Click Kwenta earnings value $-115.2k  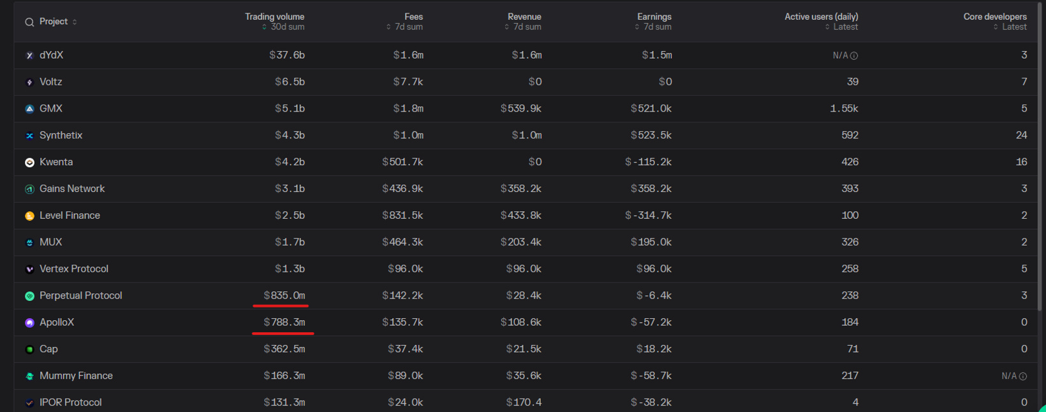[x=648, y=163]
